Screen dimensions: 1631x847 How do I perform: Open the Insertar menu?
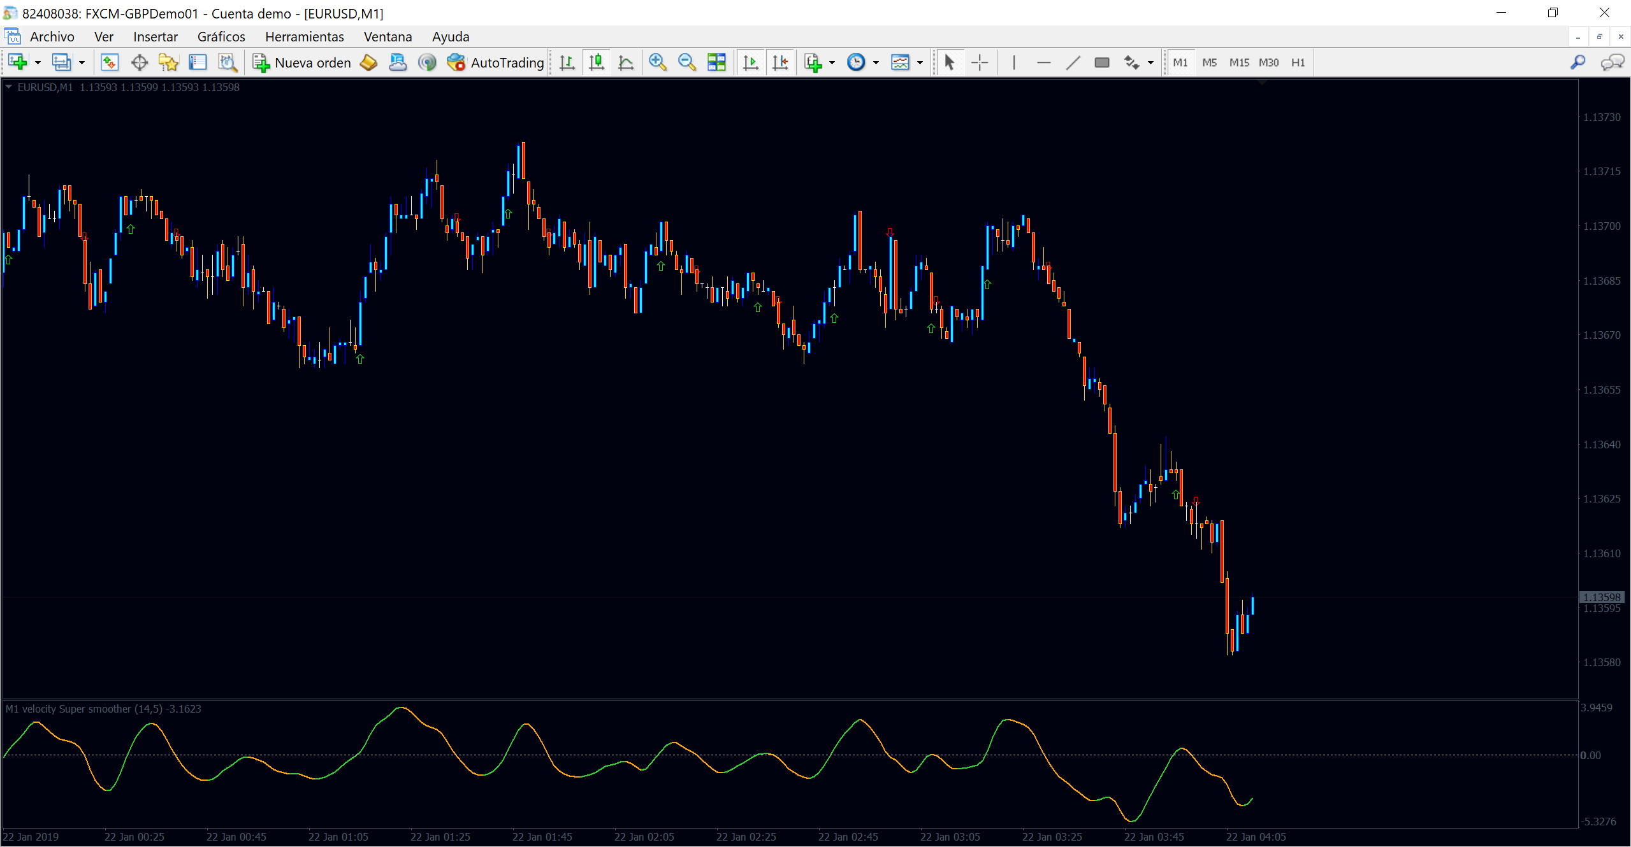155,36
